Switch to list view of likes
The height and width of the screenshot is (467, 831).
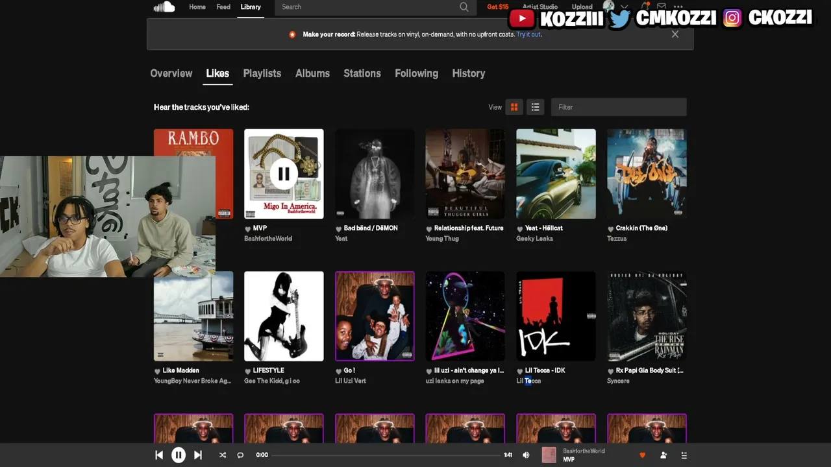click(x=535, y=107)
